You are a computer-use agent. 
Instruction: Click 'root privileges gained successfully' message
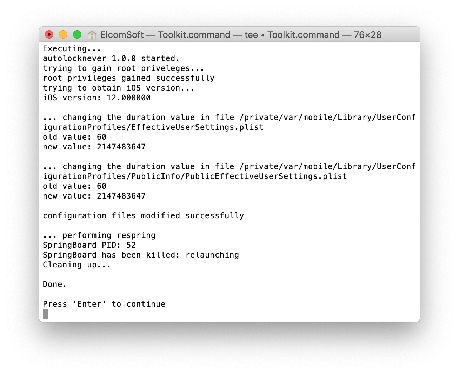tap(128, 78)
